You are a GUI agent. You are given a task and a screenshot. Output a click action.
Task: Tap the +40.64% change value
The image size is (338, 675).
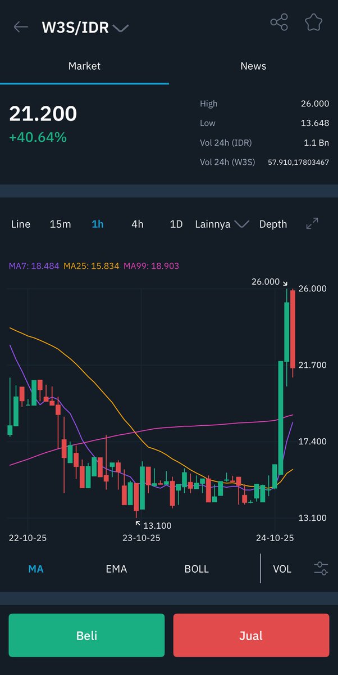(38, 137)
